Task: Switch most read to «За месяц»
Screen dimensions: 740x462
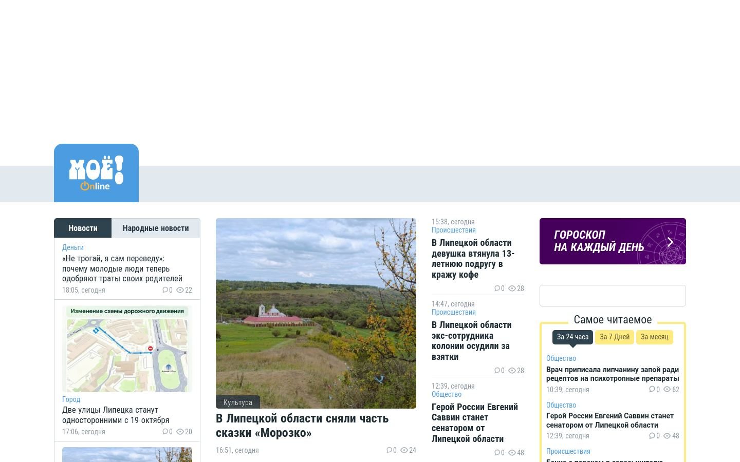Action: 655,337
